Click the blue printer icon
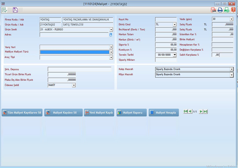This screenshot has height=168, width=238. [220, 10]
